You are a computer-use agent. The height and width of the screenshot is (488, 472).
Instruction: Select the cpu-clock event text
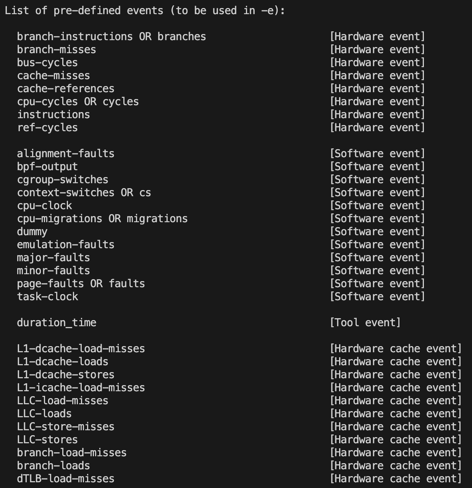pyautogui.click(x=44, y=206)
